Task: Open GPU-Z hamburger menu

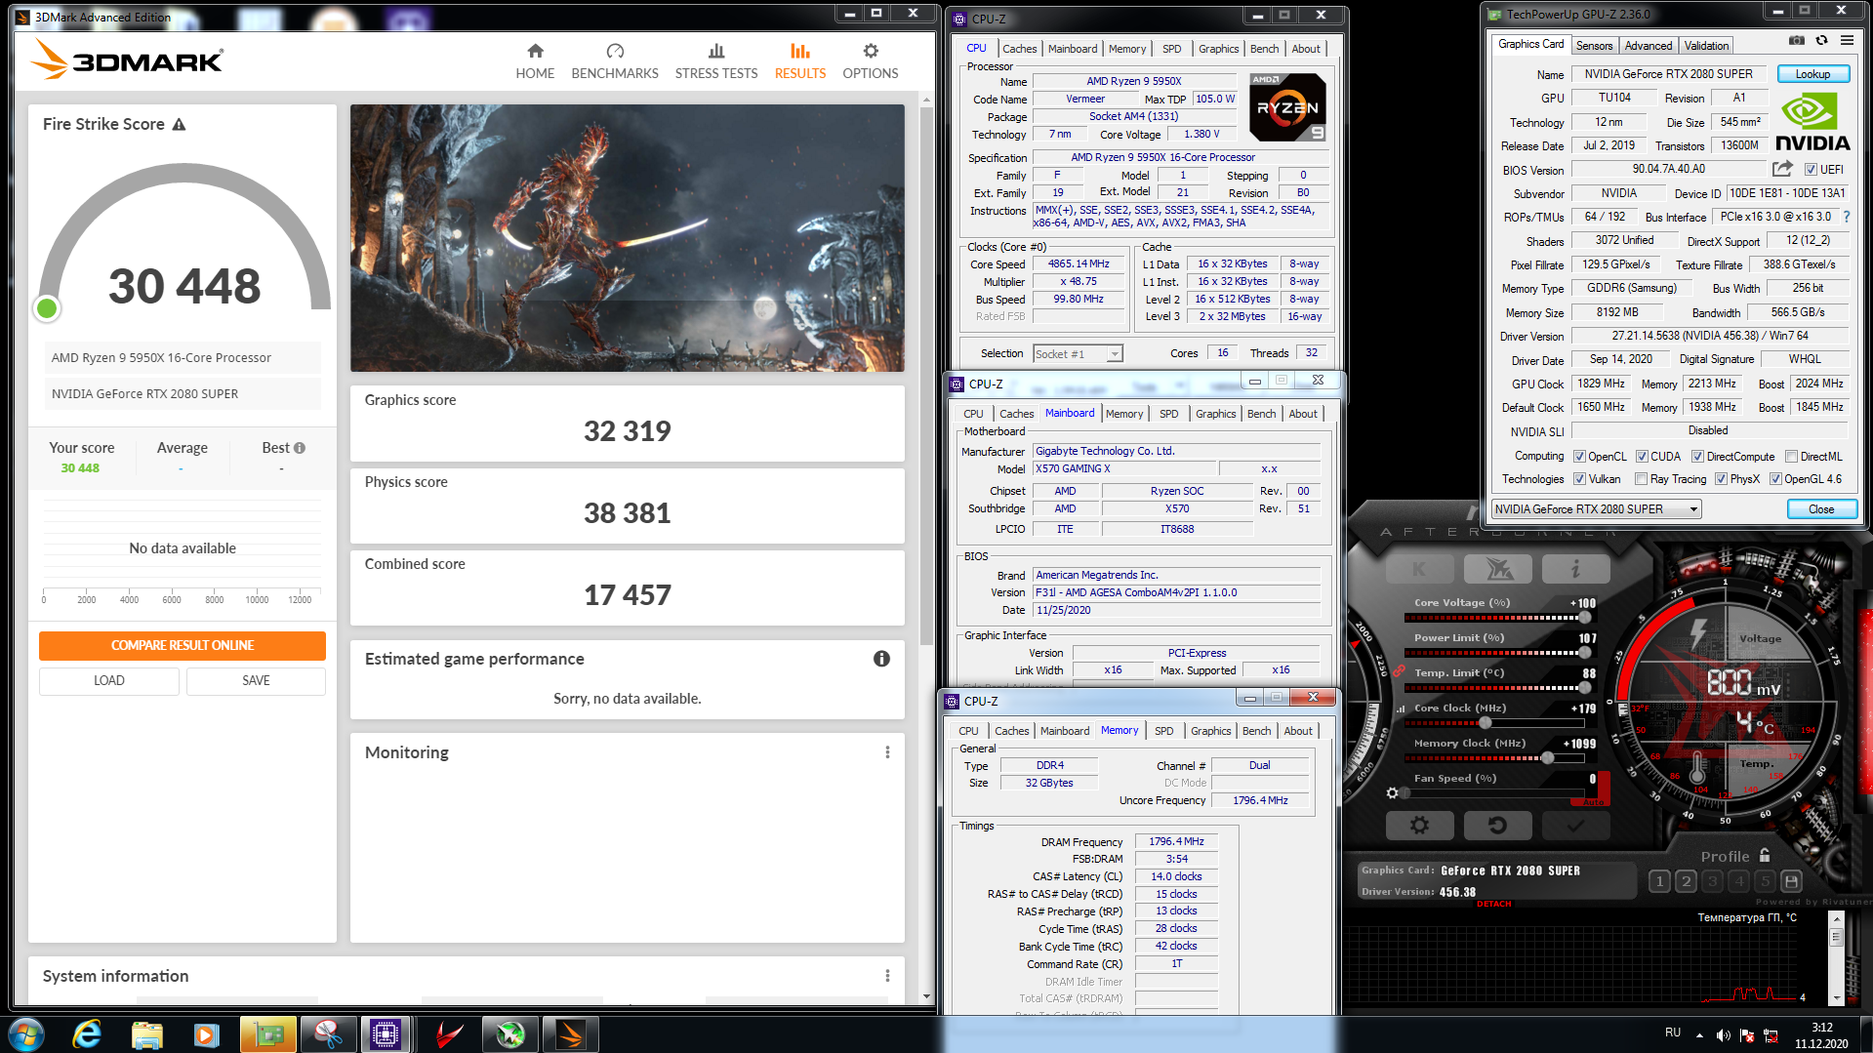Action: [1847, 41]
